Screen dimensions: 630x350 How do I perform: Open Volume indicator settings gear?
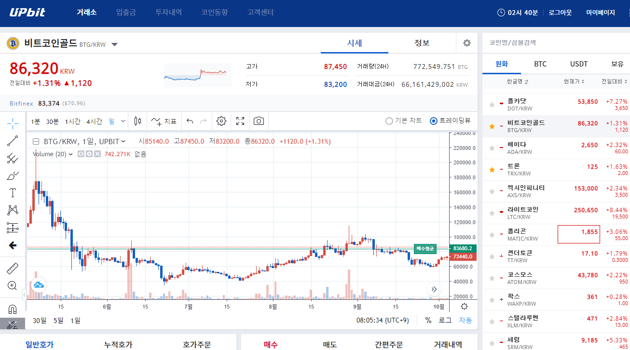click(x=89, y=154)
